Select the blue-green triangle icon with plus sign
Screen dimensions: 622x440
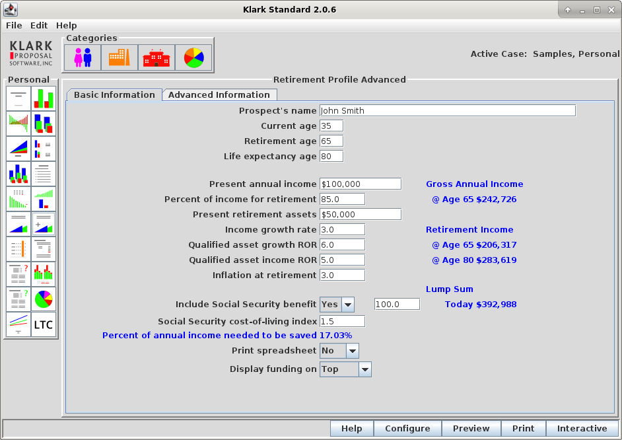click(x=43, y=224)
